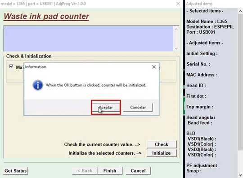Click the 'Waste ink pad counter' heading
The image size is (243, 178).
(x=46, y=16)
